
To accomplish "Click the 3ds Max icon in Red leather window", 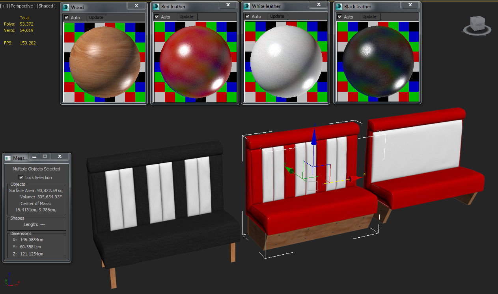I will 156,6.
